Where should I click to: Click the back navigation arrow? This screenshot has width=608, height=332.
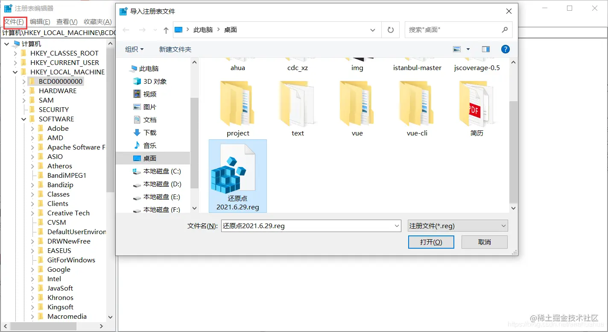pyautogui.click(x=125, y=29)
